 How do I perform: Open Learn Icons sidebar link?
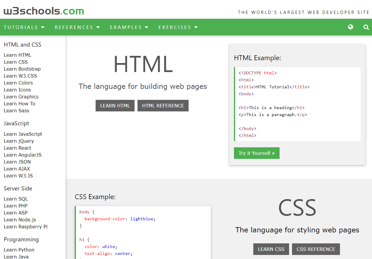pyautogui.click(x=17, y=90)
